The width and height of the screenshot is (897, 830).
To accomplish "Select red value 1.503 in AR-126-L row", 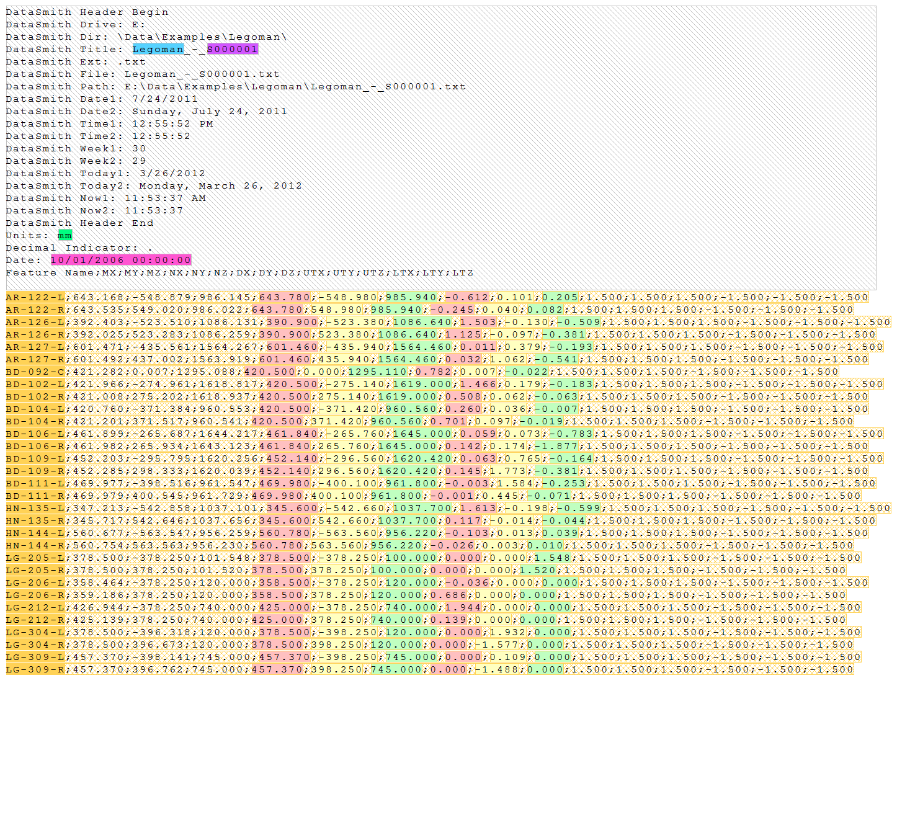I will 478,322.
